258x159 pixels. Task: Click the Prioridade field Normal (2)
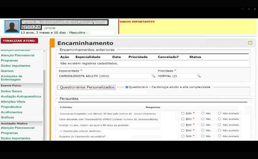(177, 76)
